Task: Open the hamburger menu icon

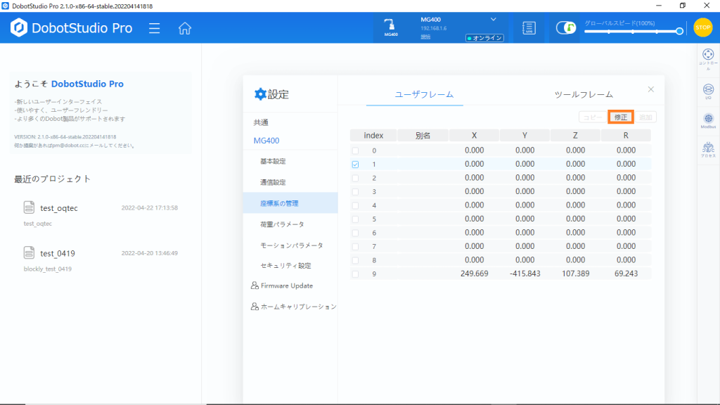Action: click(x=155, y=28)
